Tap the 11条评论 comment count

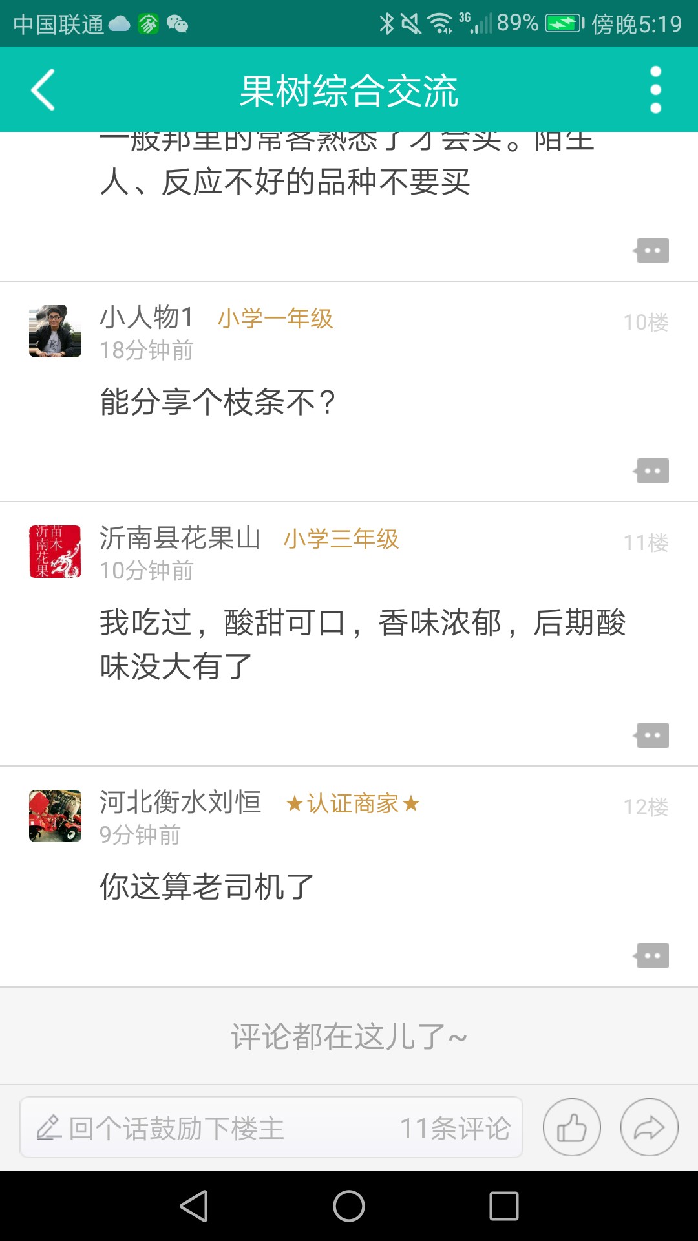pyautogui.click(x=455, y=1128)
